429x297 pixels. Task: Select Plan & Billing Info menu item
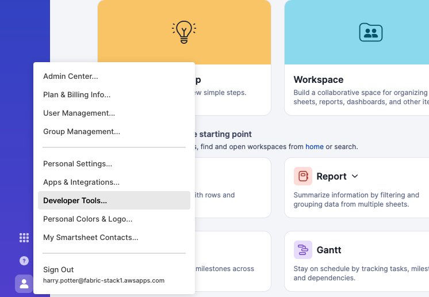click(x=114, y=95)
